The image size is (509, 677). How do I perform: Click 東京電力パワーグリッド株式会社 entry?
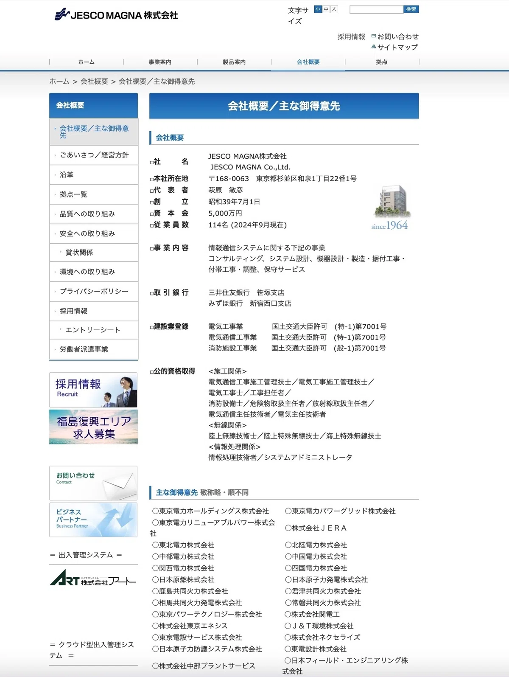[x=340, y=511]
